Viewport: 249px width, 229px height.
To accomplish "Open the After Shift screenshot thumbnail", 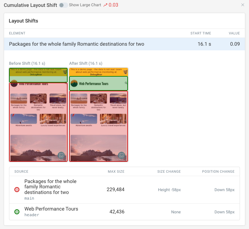I will [x=99, y=115].
